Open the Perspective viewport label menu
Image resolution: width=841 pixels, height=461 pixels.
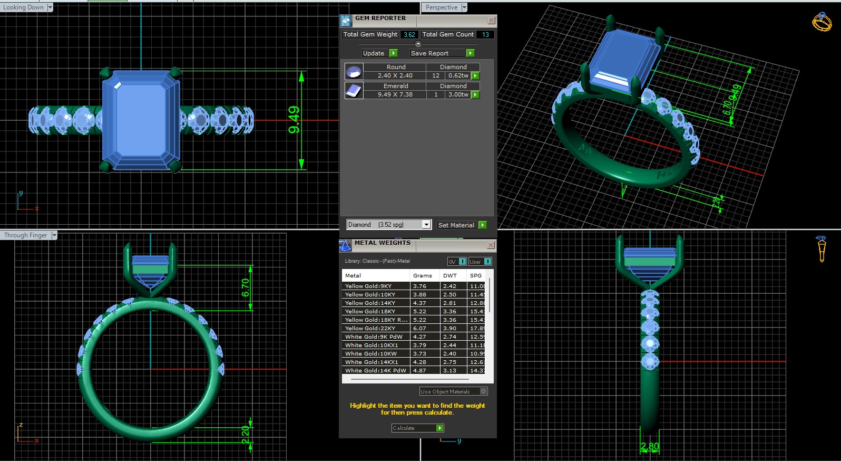[x=464, y=7]
